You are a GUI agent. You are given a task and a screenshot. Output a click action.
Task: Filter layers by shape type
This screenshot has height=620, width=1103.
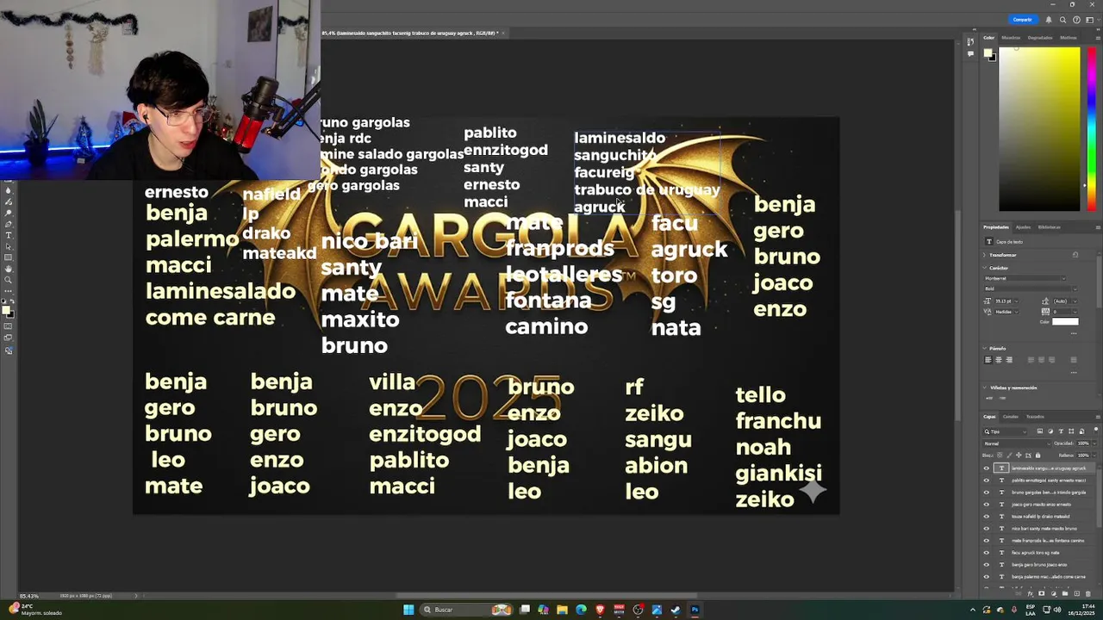1071,431
